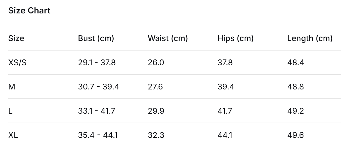Image resolution: width=345 pixels, height=151 pixels.
Task: Click the XL size row label
Action: 13,135
